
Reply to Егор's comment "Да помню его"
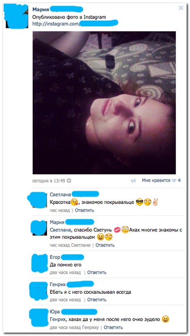(96, 273)
